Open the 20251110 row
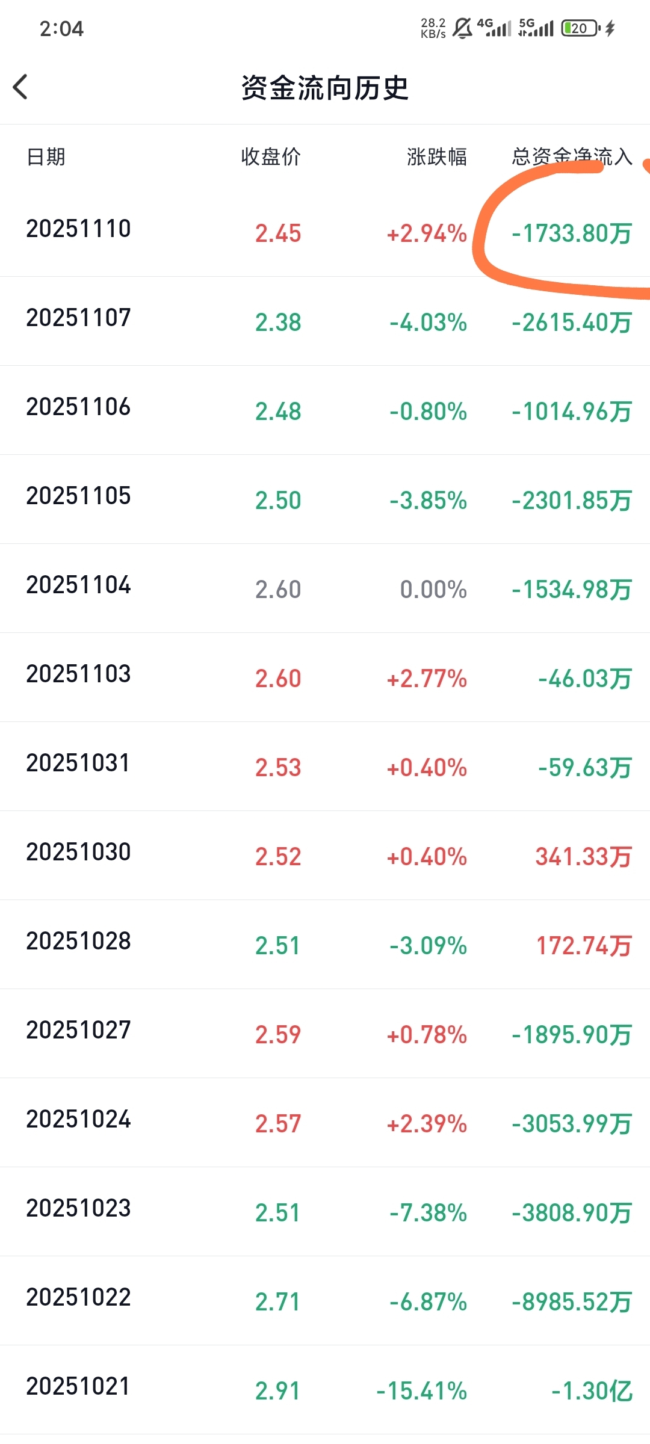Screen dimensions: 650x1444 [x=325, y=232]
